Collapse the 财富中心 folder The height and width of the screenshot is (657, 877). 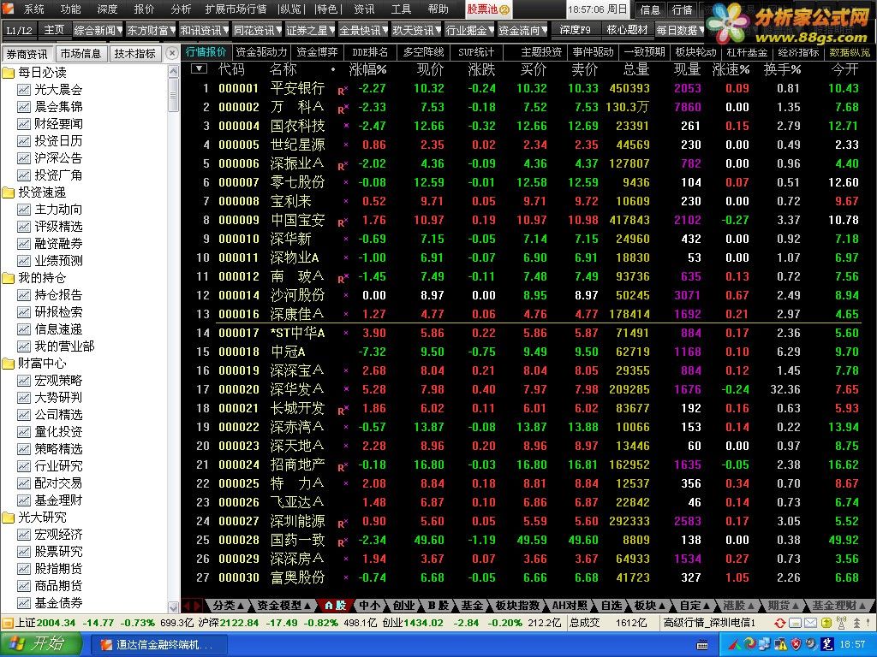click(8, 364)
